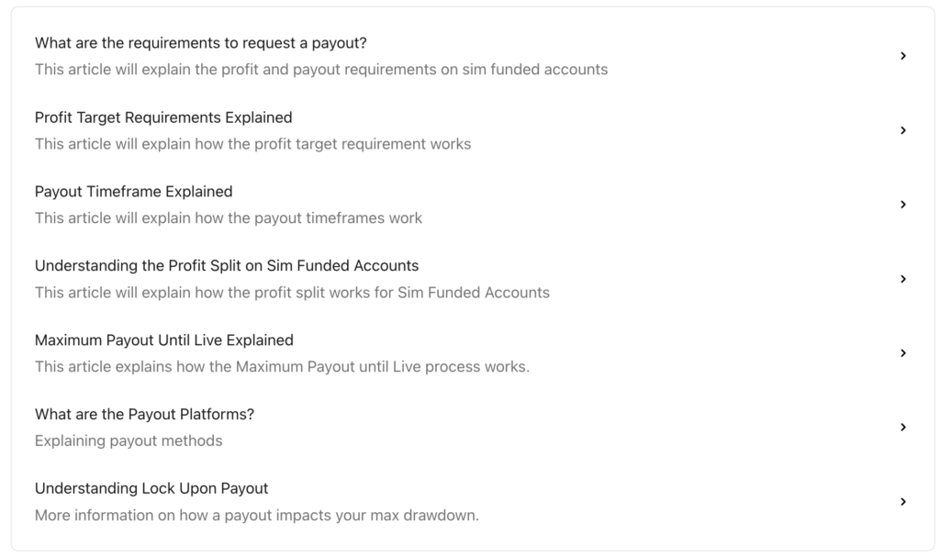Open Profit Target Requirements Explained article
This screenshot has height=557, width=940.
(x=163, y=117)
